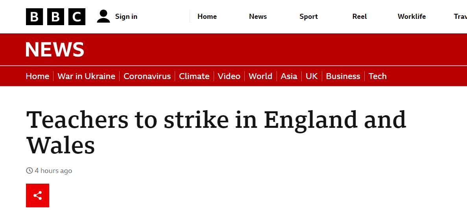Open the Coronavirus news section
The image size is (467, 210).
pyautogui.click(x=147, y=76)
